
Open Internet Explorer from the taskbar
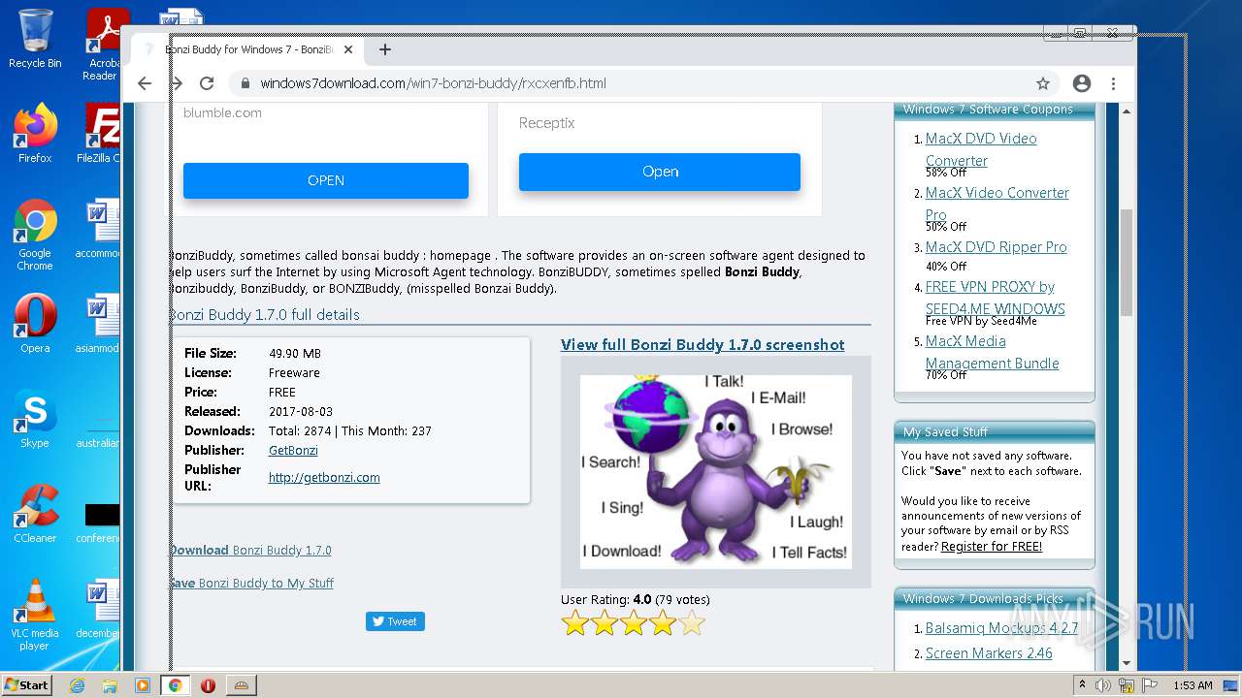coord(77,685)
